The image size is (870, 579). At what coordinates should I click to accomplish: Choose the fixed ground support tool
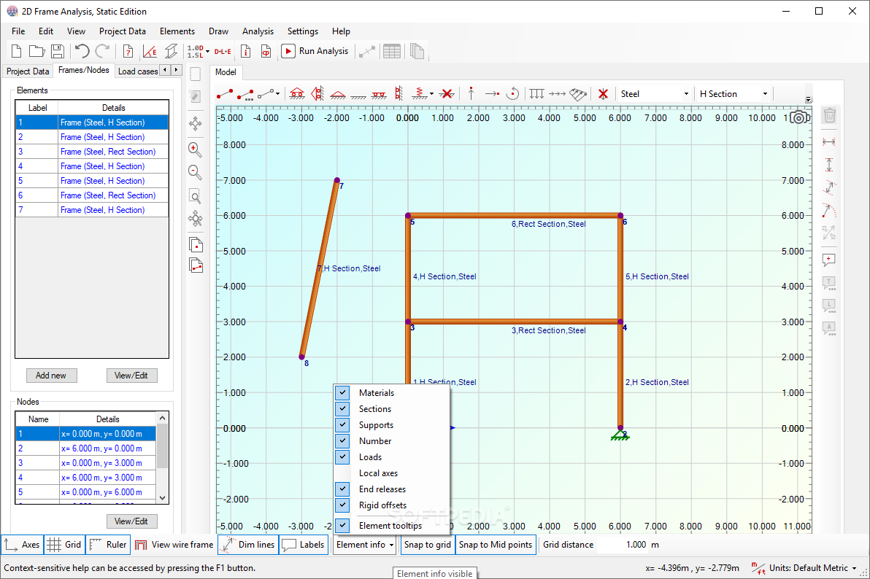(358, 96)
